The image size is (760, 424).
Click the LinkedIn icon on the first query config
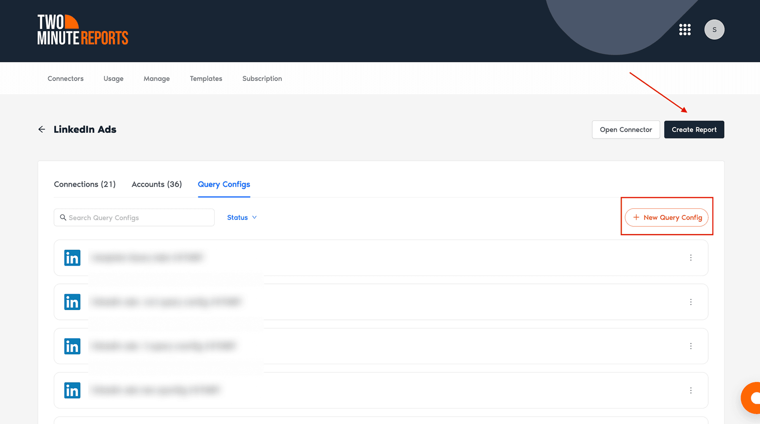[72, 258]
